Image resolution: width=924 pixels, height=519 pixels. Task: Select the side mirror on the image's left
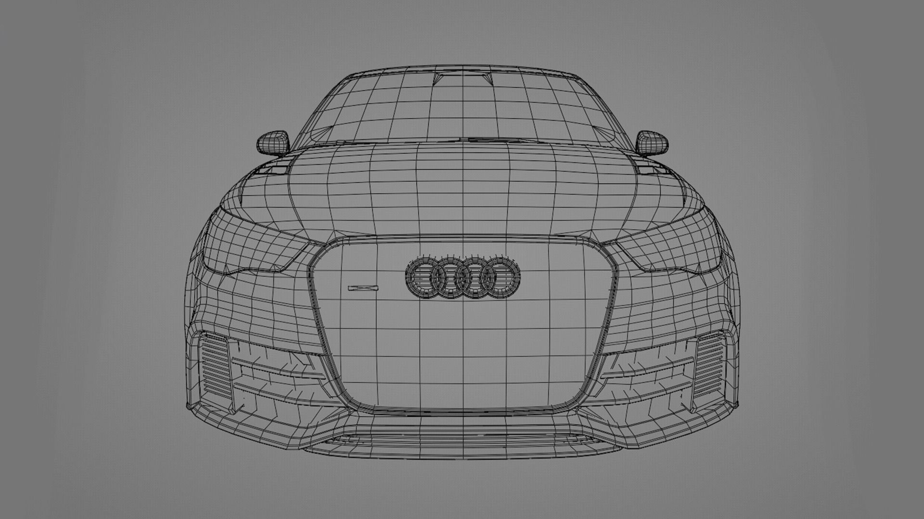273,143
